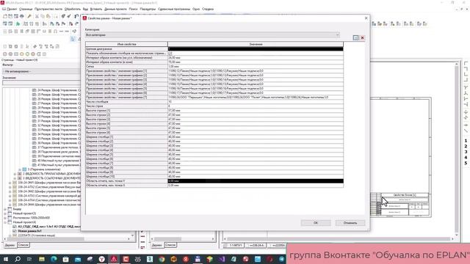
Task: Select the angle connection symbol in the top-right toolbar
Action: point(466,64)
